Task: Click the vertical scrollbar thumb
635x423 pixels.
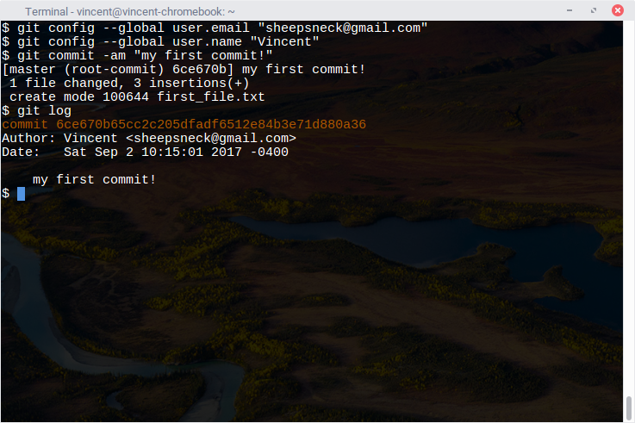Action: (x=628, y=408)
